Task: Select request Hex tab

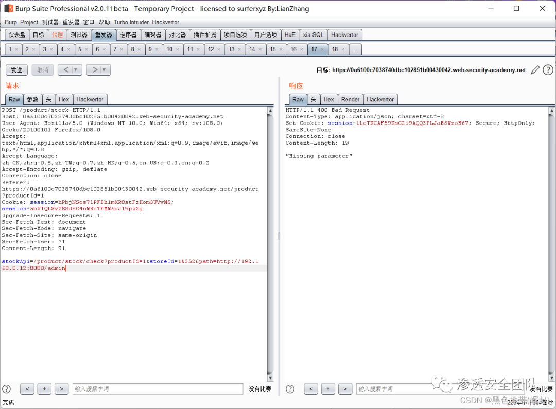Action: pos(64,99)
